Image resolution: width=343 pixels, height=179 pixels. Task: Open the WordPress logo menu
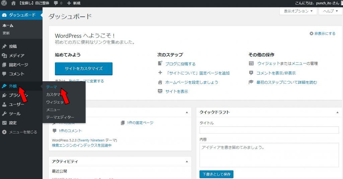pos(4,3)
